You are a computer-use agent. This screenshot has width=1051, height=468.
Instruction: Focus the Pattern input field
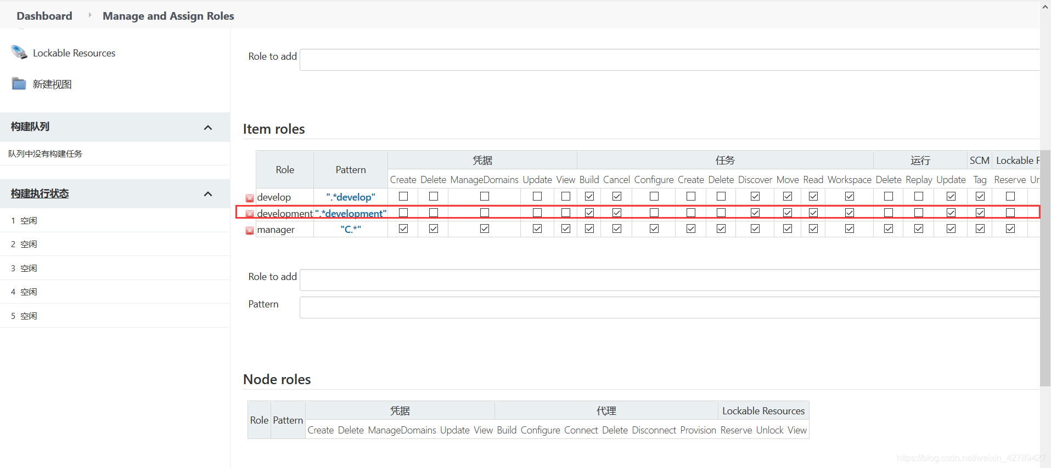(670, 307)
